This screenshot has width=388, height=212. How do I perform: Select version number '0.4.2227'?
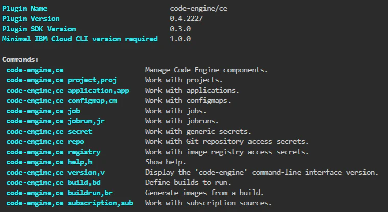point(186,18)
